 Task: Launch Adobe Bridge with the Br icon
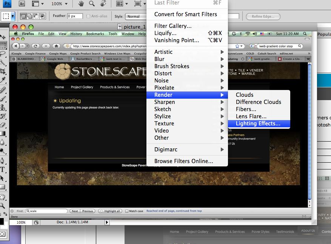(22, 4)
